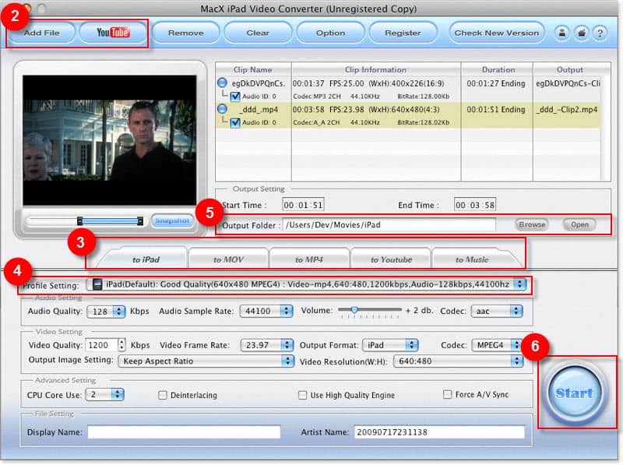Switch to the to MP4 tab
Image resolution: width=623 pixels, height=465 pixels.
[309, 259]
